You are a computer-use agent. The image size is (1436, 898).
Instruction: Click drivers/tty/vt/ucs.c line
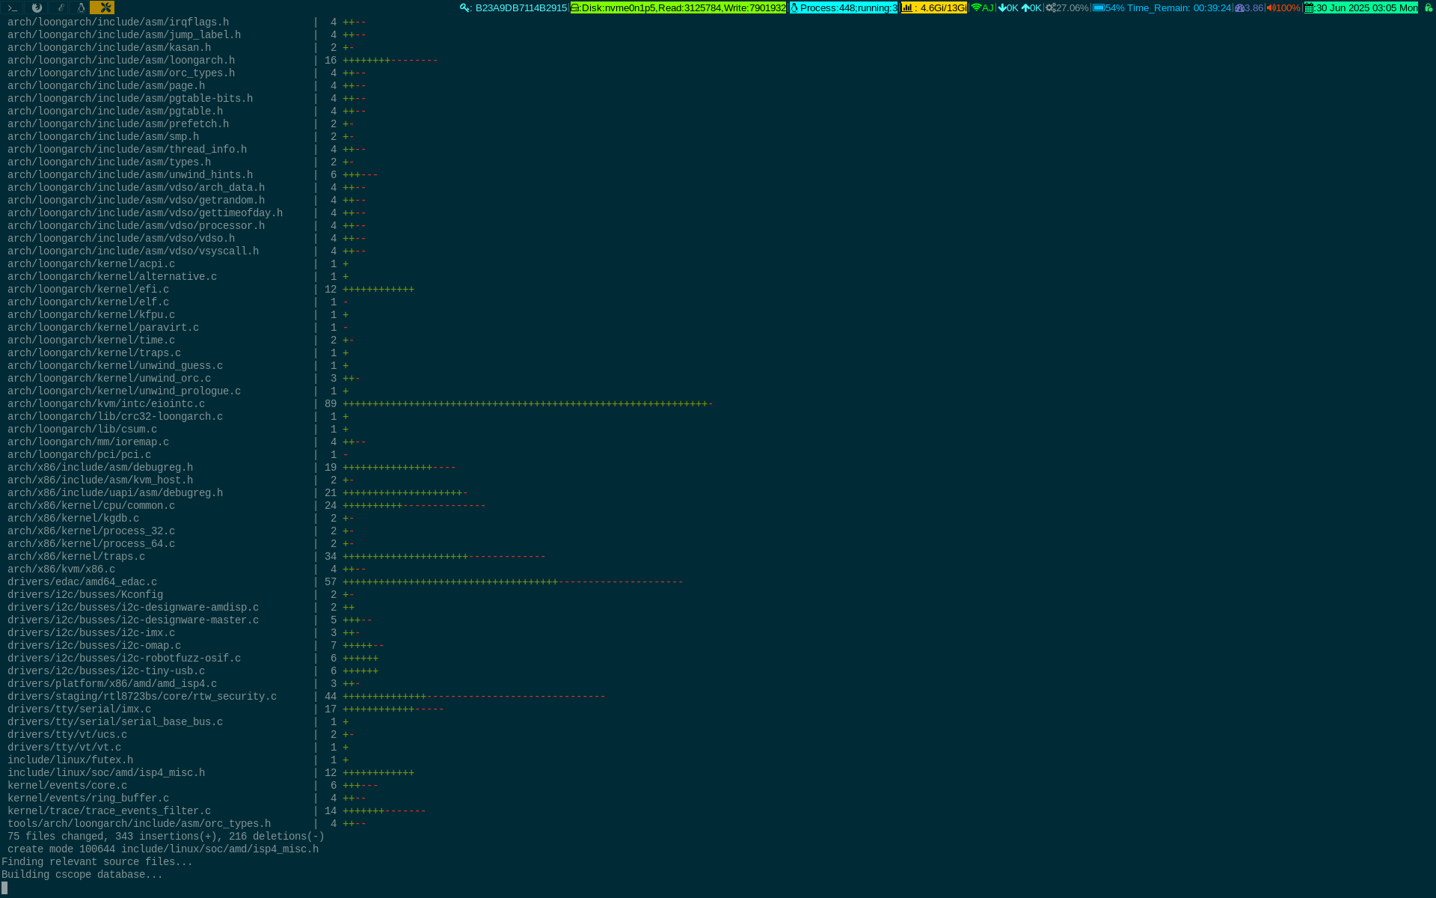(x=181, y=735)
